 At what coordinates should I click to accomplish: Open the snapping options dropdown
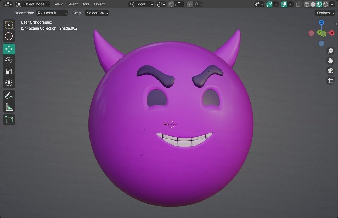pyautogui.click(x=179, y=4)
